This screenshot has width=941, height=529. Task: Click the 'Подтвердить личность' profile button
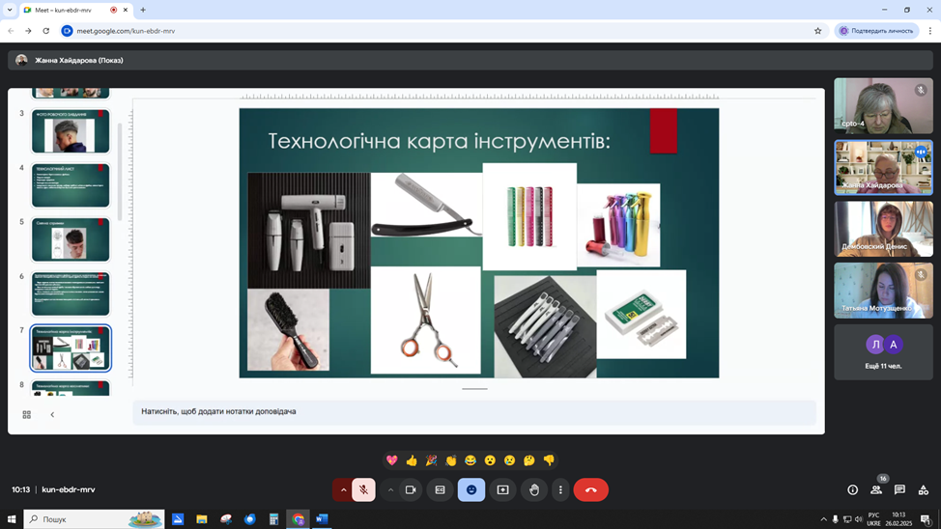[x=876, y=31]
